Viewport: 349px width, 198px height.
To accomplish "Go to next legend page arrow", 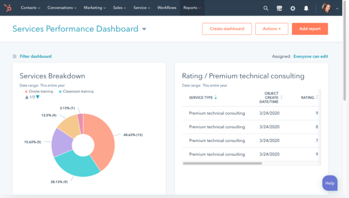I will pyautogui.click(x=38, y=97).
